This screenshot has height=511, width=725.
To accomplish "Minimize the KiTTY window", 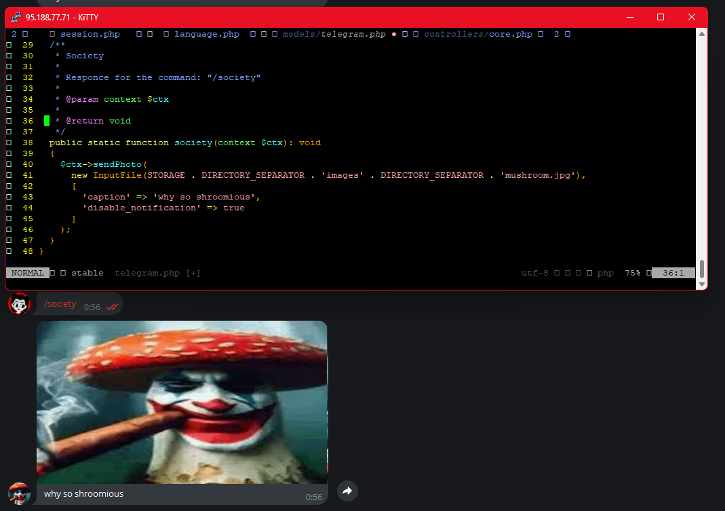I will pos(630,17).
